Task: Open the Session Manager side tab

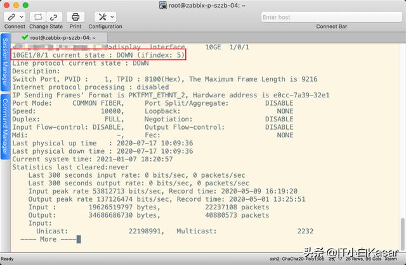Action: (5, 62)
